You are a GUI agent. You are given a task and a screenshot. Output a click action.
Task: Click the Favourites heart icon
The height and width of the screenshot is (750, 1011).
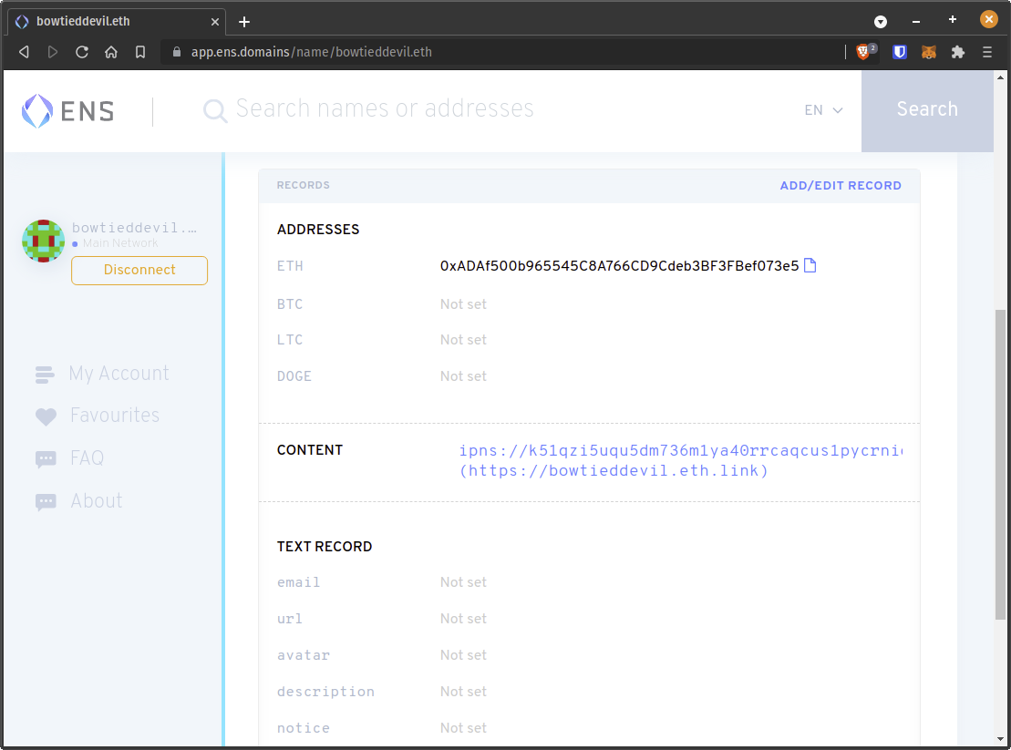[46, 416]
